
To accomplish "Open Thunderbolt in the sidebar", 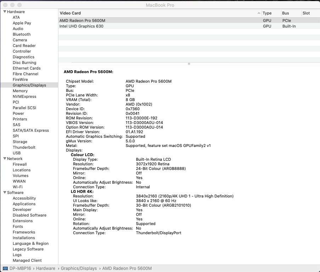I will click(x=24, y=147).
